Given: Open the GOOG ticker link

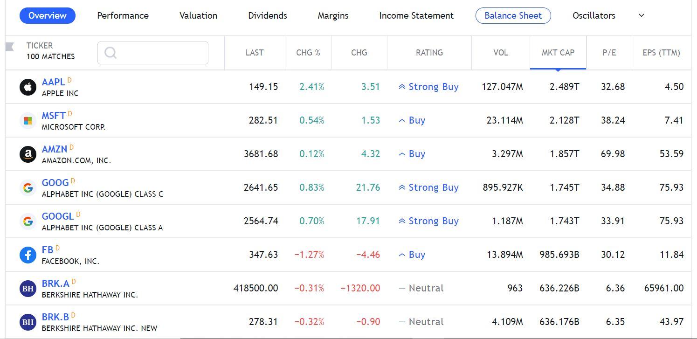Looking at the screenshot, I should (55, 183).
